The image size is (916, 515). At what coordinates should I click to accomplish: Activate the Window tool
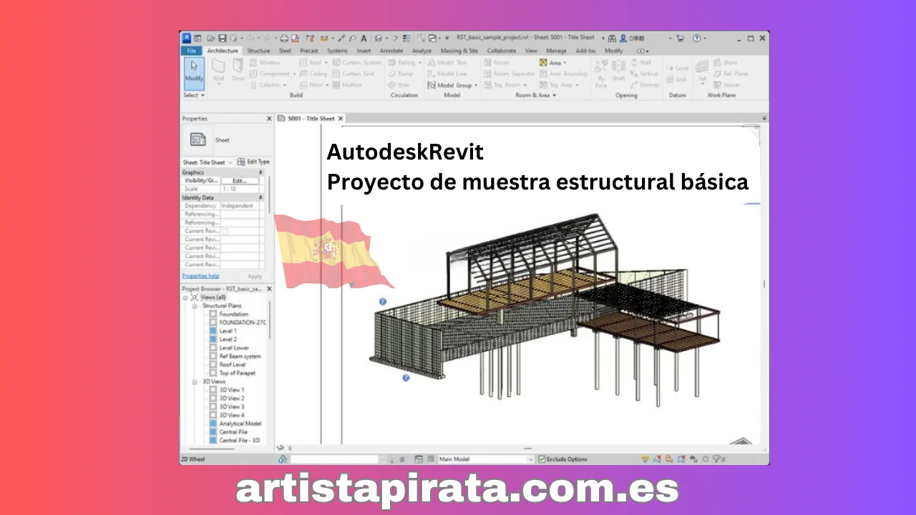tap(265, 62)
